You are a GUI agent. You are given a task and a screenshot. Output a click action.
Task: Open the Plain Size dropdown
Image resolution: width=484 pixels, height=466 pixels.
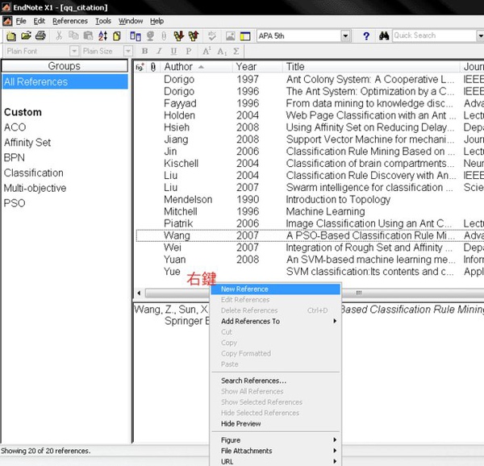128,51
